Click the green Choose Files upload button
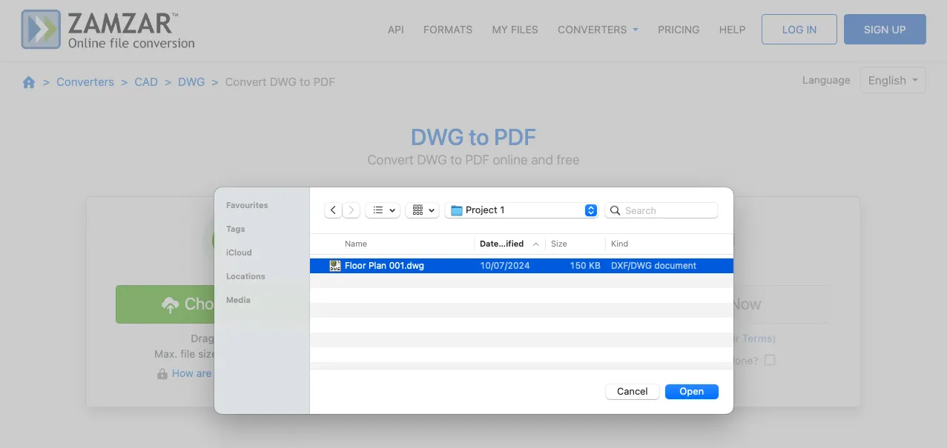 point(165,304)
